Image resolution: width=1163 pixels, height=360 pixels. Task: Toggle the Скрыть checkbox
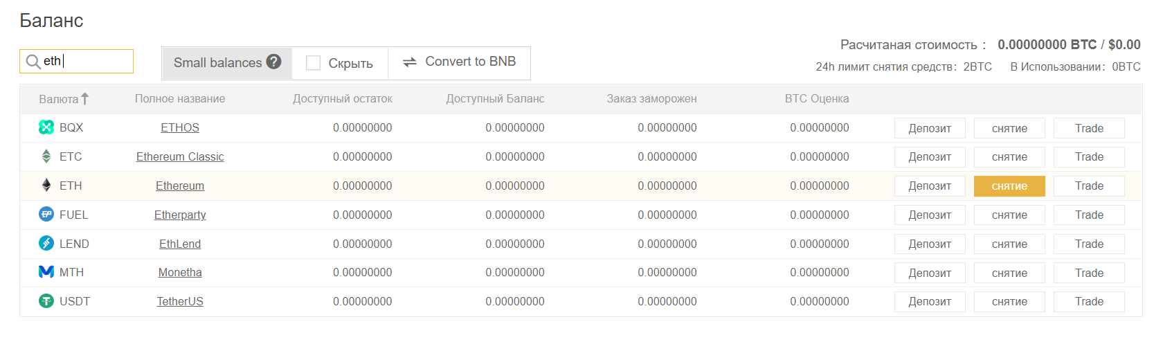click(313, 63)
